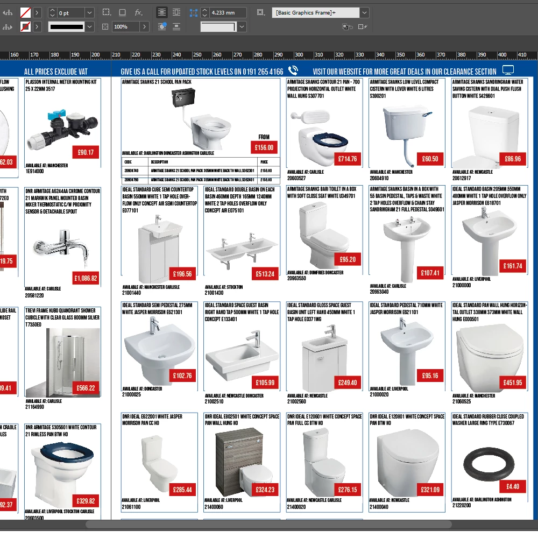Click the stroke weight stepper arrows
Image resolution: width=538 pixels, height=538 pixels.
pos(52,13)
